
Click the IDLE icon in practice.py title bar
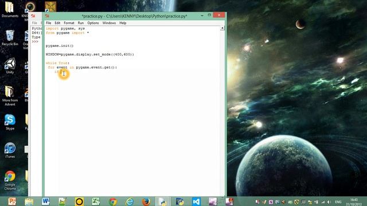tap(47, 16)
